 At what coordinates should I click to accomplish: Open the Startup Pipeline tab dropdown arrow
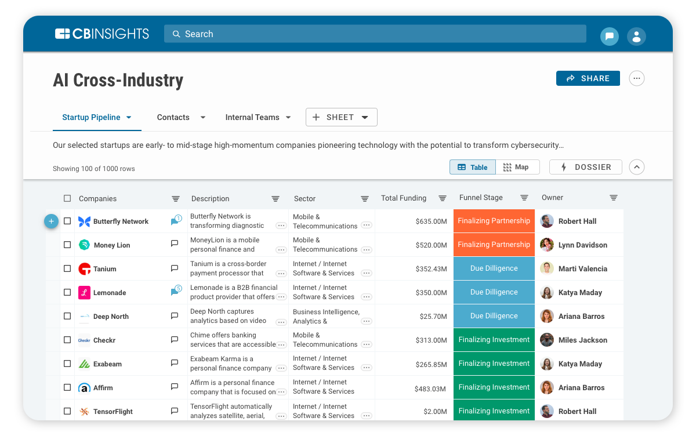pos(129,117)
